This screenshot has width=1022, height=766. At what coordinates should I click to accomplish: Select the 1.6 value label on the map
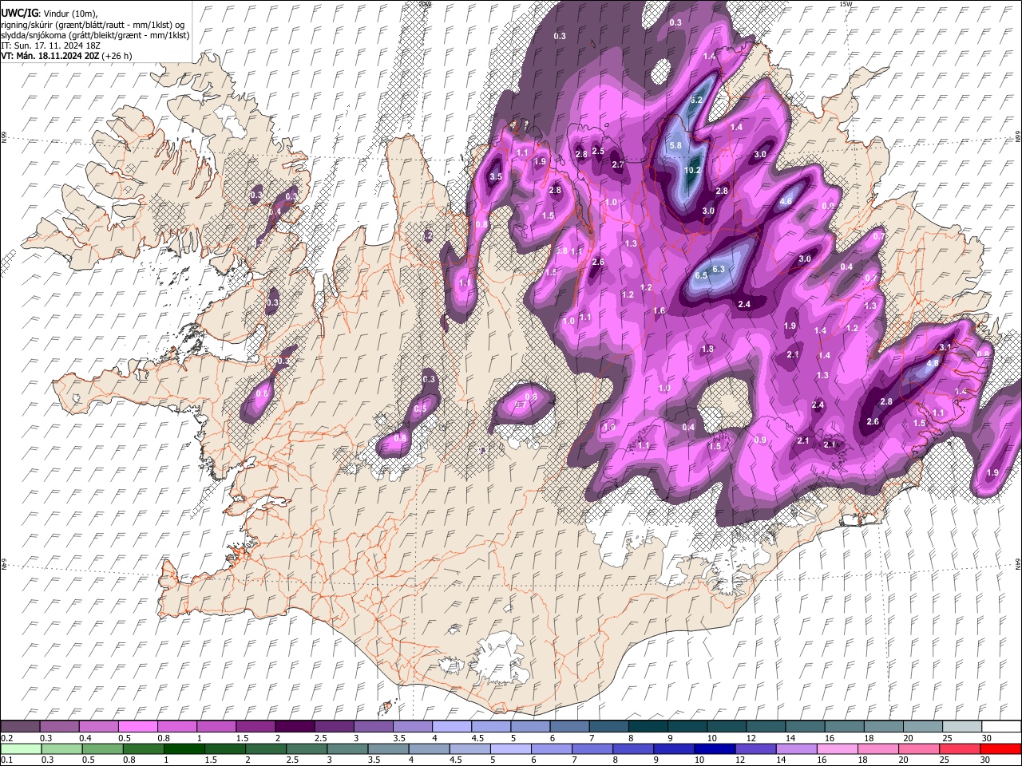659,310
